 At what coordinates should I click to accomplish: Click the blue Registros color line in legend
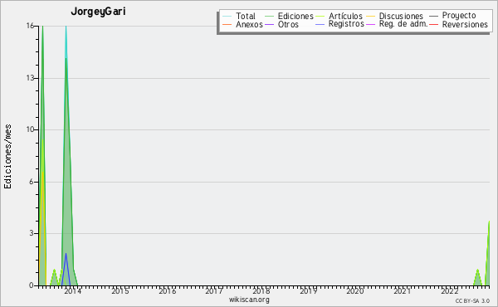pos(320,24)
